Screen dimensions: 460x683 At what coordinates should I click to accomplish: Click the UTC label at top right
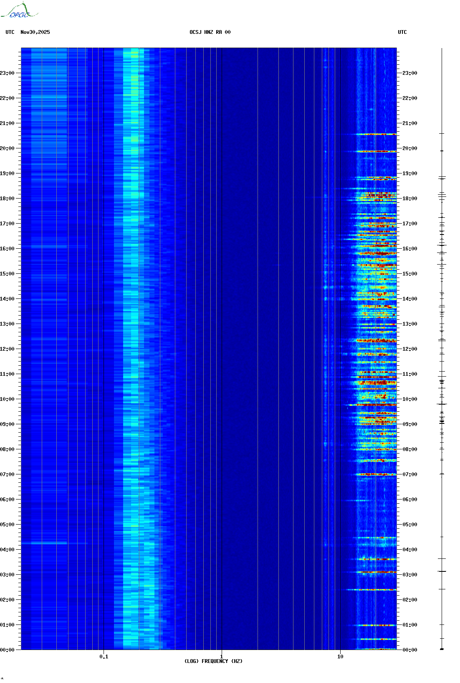pos(402,32)
